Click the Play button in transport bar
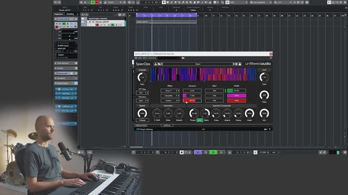The width and height of the screenshot is (348, 195). pyautogui.click(x=214, y=152)
